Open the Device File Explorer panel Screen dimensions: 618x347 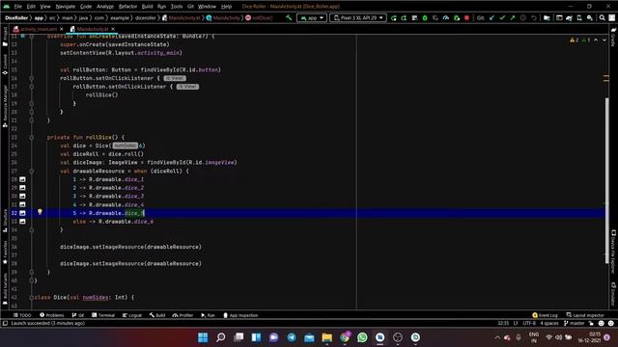click(x=613, y=252)
